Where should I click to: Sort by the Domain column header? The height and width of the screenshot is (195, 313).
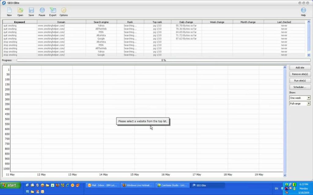click(61, 22)
